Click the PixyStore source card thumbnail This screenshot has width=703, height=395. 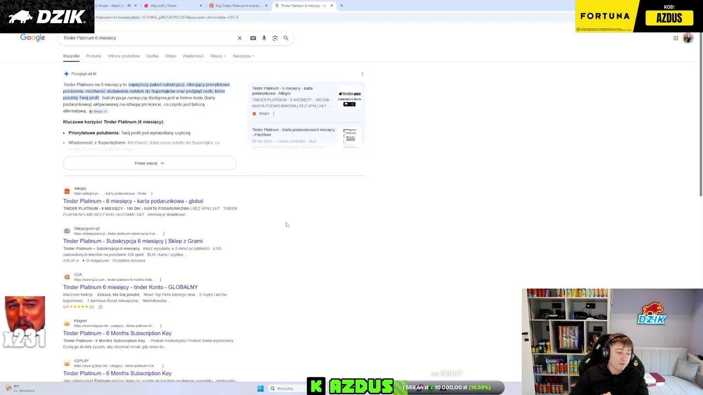click(x=350, y=138)
